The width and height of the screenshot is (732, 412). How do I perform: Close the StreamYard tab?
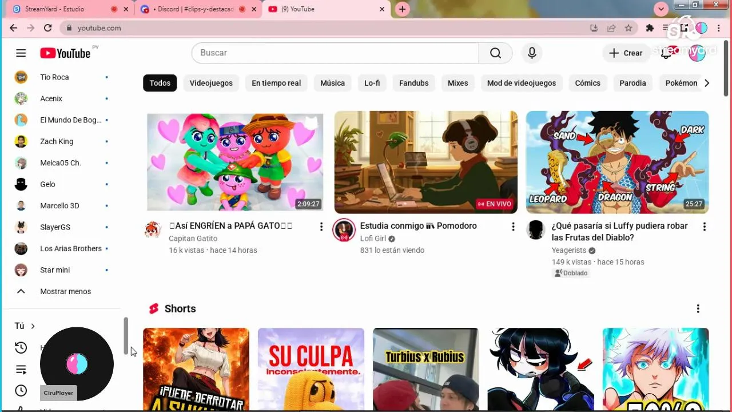(126, 9)
